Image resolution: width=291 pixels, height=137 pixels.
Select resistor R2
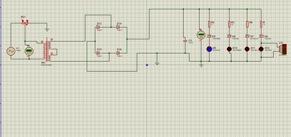point(209,24)
